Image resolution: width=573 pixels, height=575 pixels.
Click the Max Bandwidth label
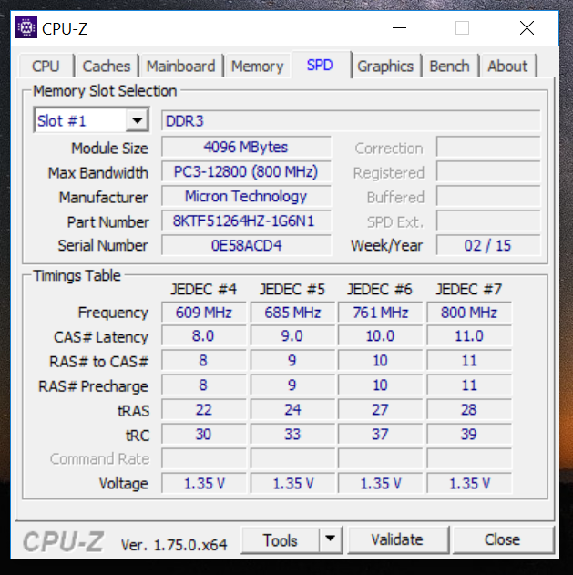tap(97, 173)
